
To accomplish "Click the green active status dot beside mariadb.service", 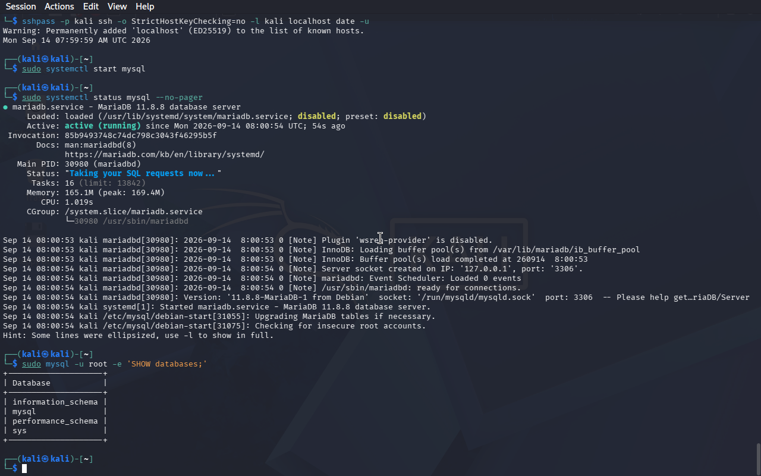I will click(x=5, y=107).
